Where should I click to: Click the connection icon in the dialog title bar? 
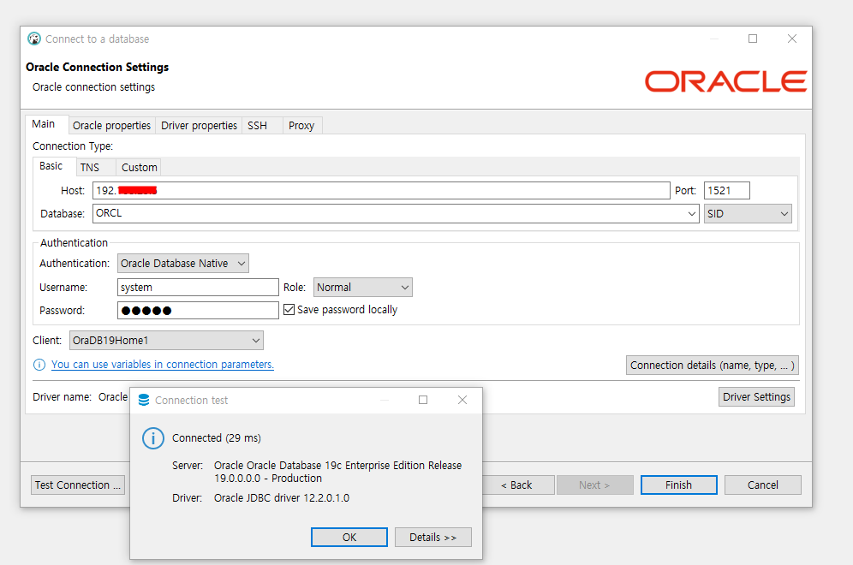[33, 39]
